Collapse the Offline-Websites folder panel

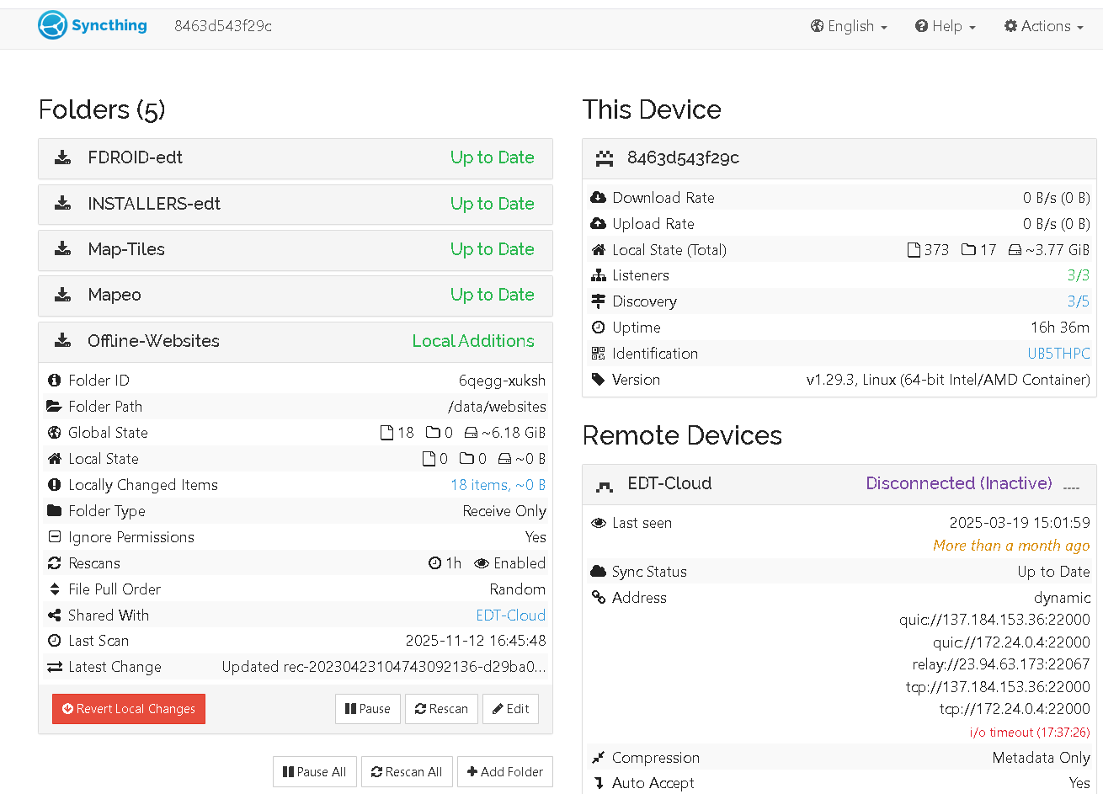(295, 341)
